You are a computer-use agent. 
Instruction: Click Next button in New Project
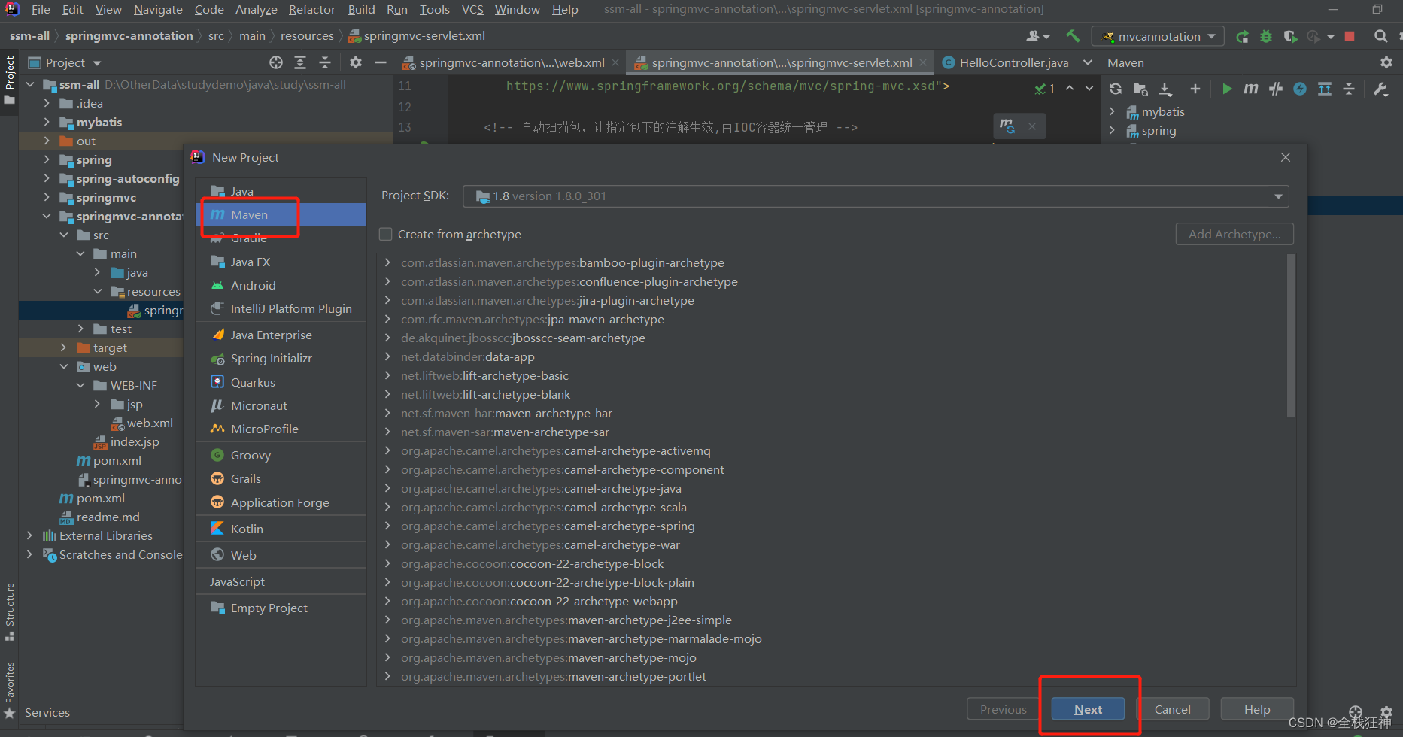(1088, 709)
